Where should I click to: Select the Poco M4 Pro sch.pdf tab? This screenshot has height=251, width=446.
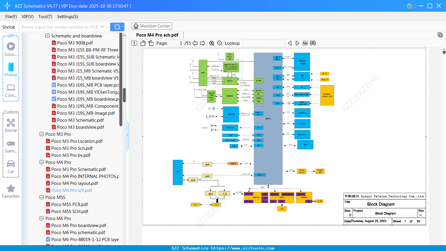(157, 35)
